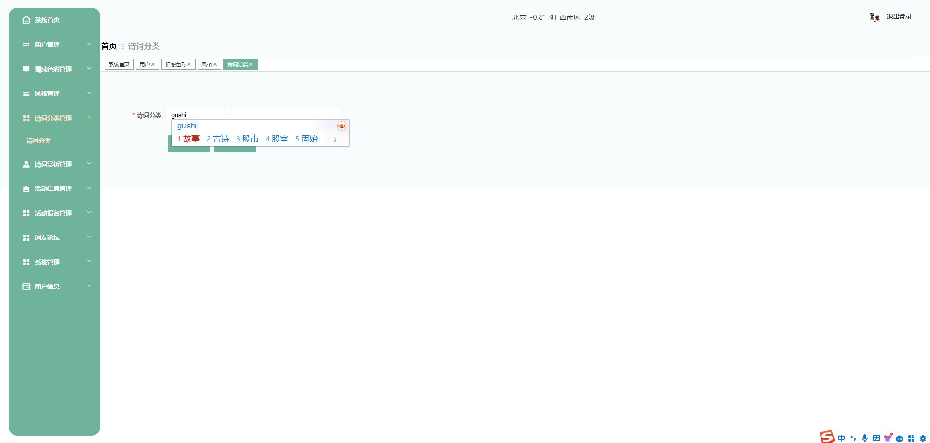Image resolution: width=930 pixels, height=443 pixels.
Task: Open Sogou voice input microphone icon
Action: (865, 438)
